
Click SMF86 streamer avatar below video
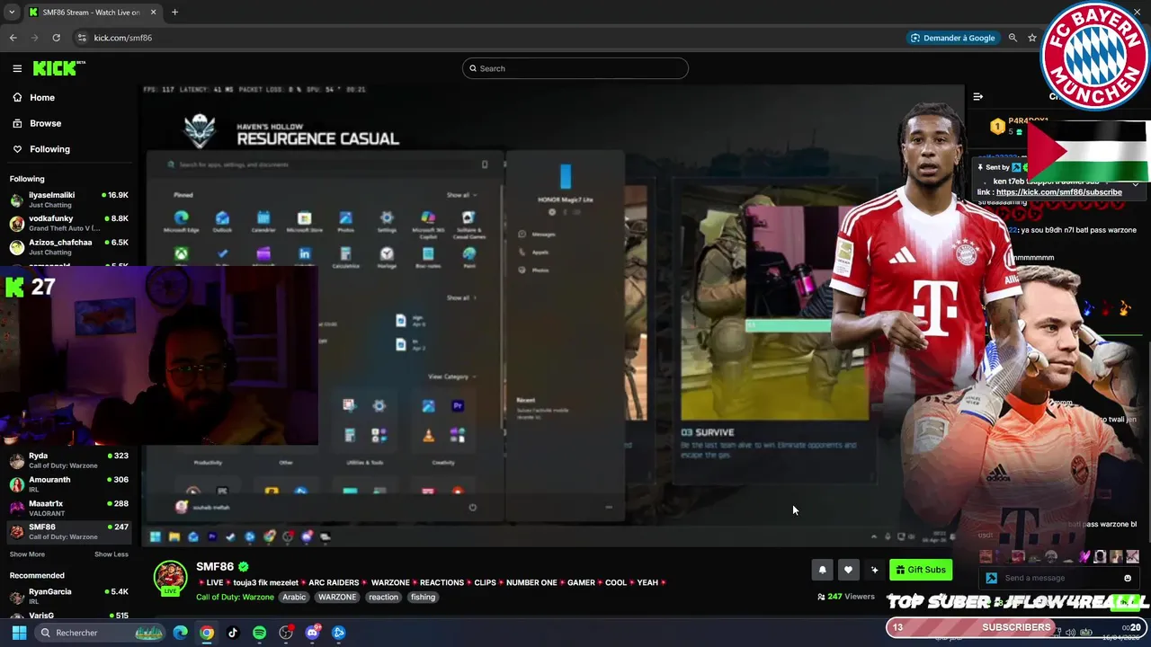point(170,578)
